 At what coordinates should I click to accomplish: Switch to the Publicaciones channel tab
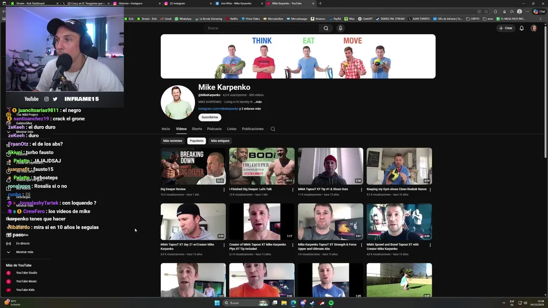point(253,129)
